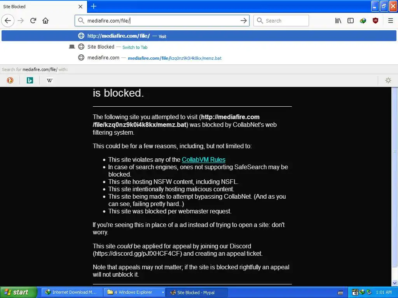
Task: Click the 1:01 AM clock
Action: (384, 292)
